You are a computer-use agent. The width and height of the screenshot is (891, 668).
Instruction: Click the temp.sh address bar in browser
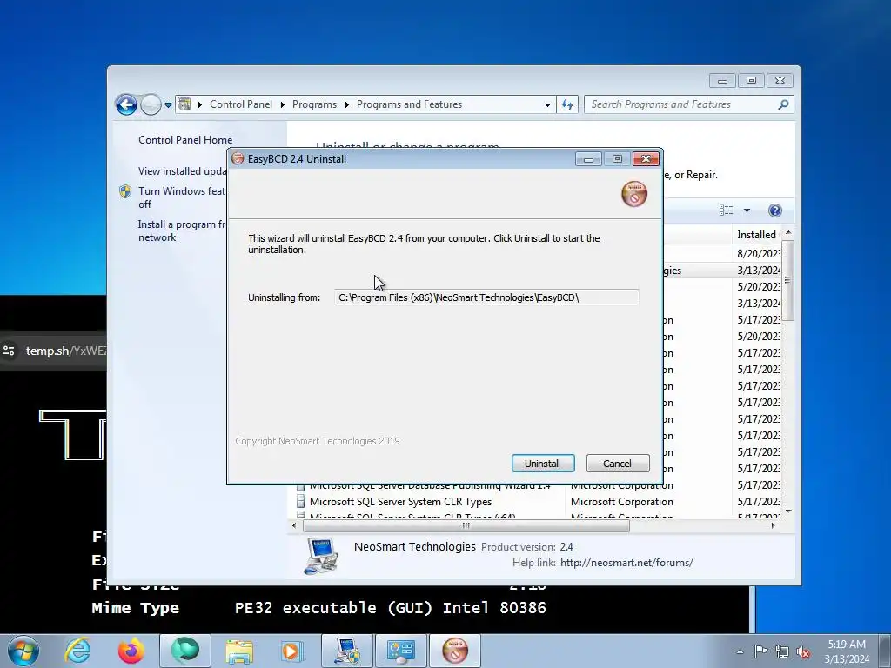click(x=65, y=351)
